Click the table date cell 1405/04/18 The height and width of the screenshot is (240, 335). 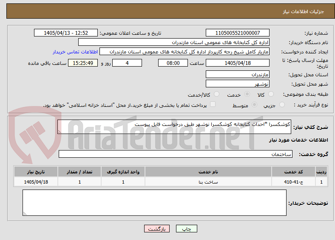(36, 182)
